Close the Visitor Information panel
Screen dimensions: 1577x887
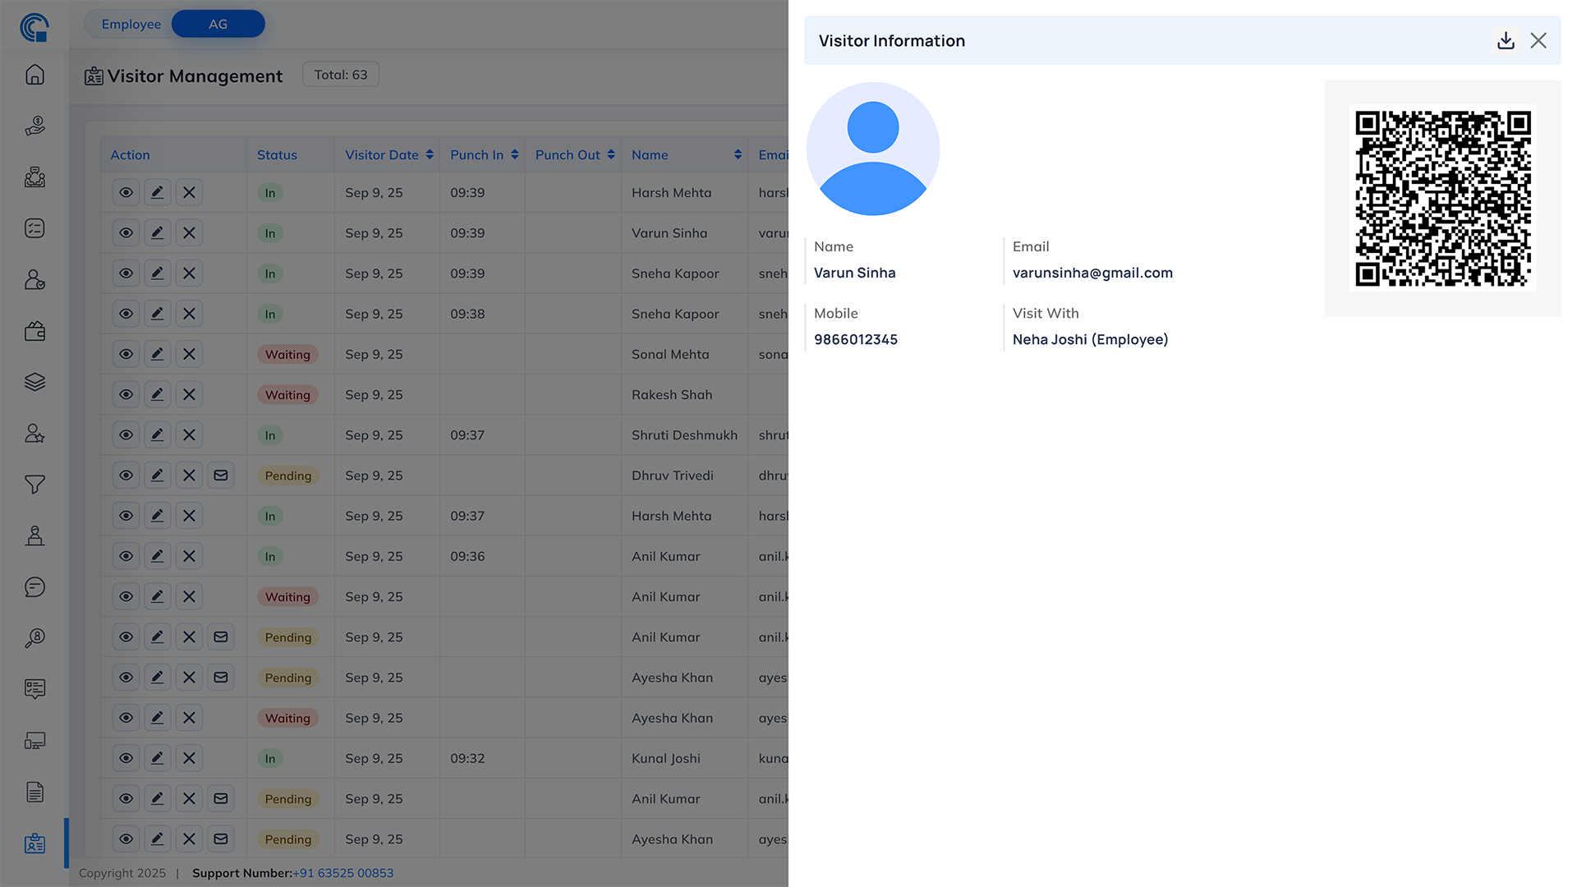[x=1538, y=40]
